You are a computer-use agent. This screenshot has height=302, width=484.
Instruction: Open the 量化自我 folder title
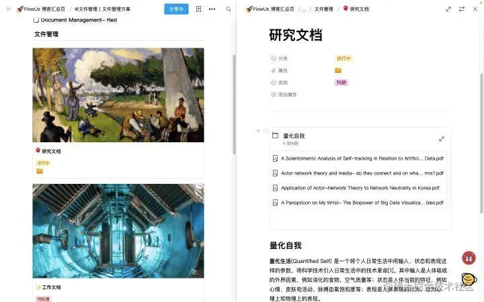click(x=294, y=136)
